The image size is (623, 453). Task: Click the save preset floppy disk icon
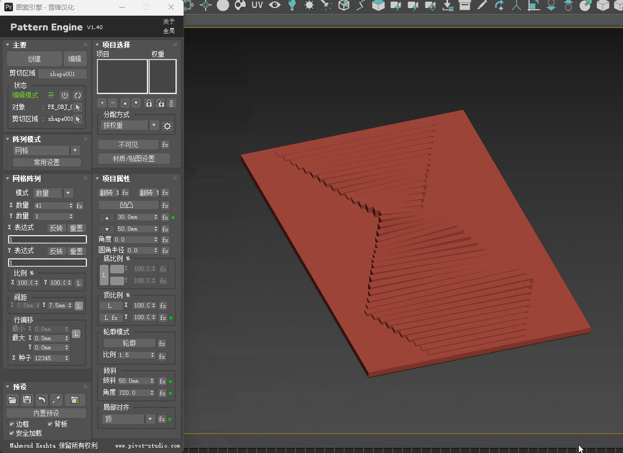[27, 400]
